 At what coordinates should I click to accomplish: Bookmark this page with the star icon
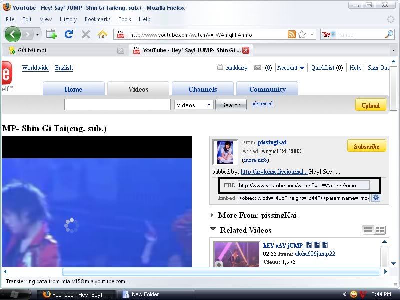(x=302, y=34)
